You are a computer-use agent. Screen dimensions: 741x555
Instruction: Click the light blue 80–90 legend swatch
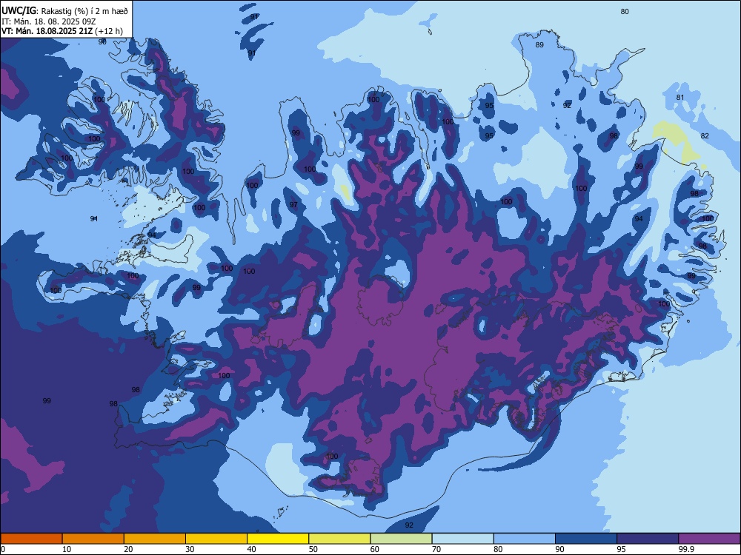pos(524,539)
